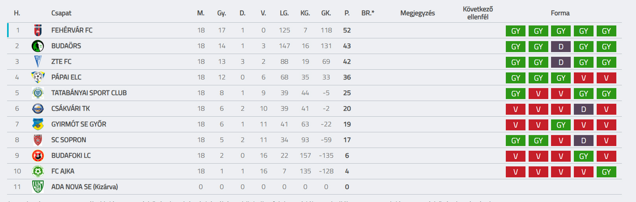Click the Csapat column header
Viewport: 636px width, 202px height.
click(x=61, y=13)
